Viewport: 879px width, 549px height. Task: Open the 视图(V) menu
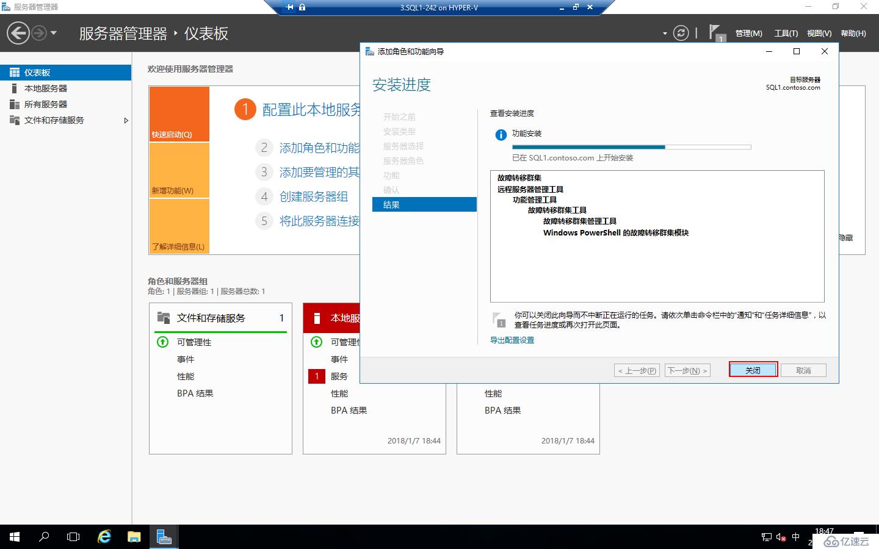point(819,34)
